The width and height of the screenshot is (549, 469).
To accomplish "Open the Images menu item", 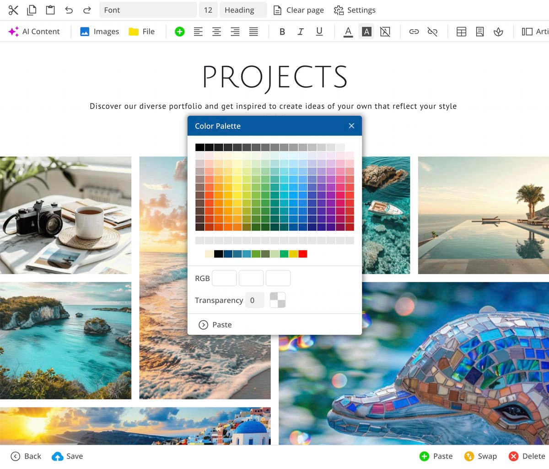I will [x=100, y=32].
